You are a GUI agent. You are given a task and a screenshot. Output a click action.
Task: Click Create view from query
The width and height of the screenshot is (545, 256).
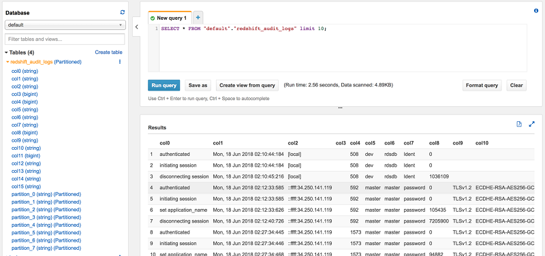[x=247, y=85]
